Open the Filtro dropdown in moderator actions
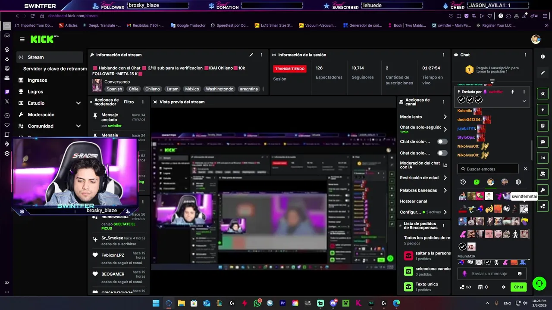The height and width of the screenshot is (310, 552). pyautogui.click(x=129, y=102)
